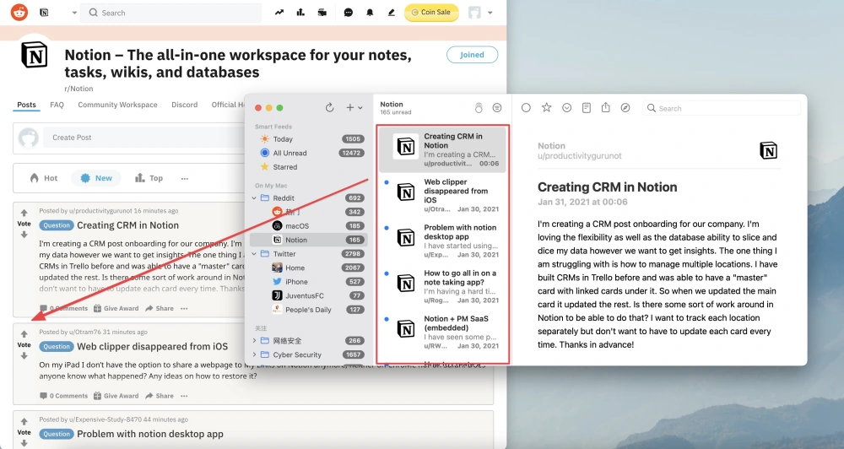Click more dots under Creating CRM Reddit post

(185, 309)
